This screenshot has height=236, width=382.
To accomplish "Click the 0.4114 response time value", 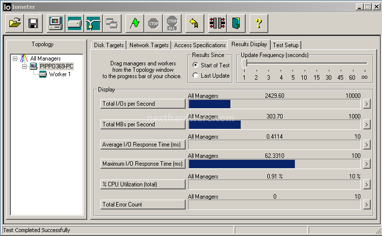I will pyautogui.click(x=275, y=137).
